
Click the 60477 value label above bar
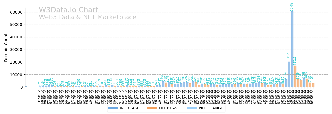[291, 7]
